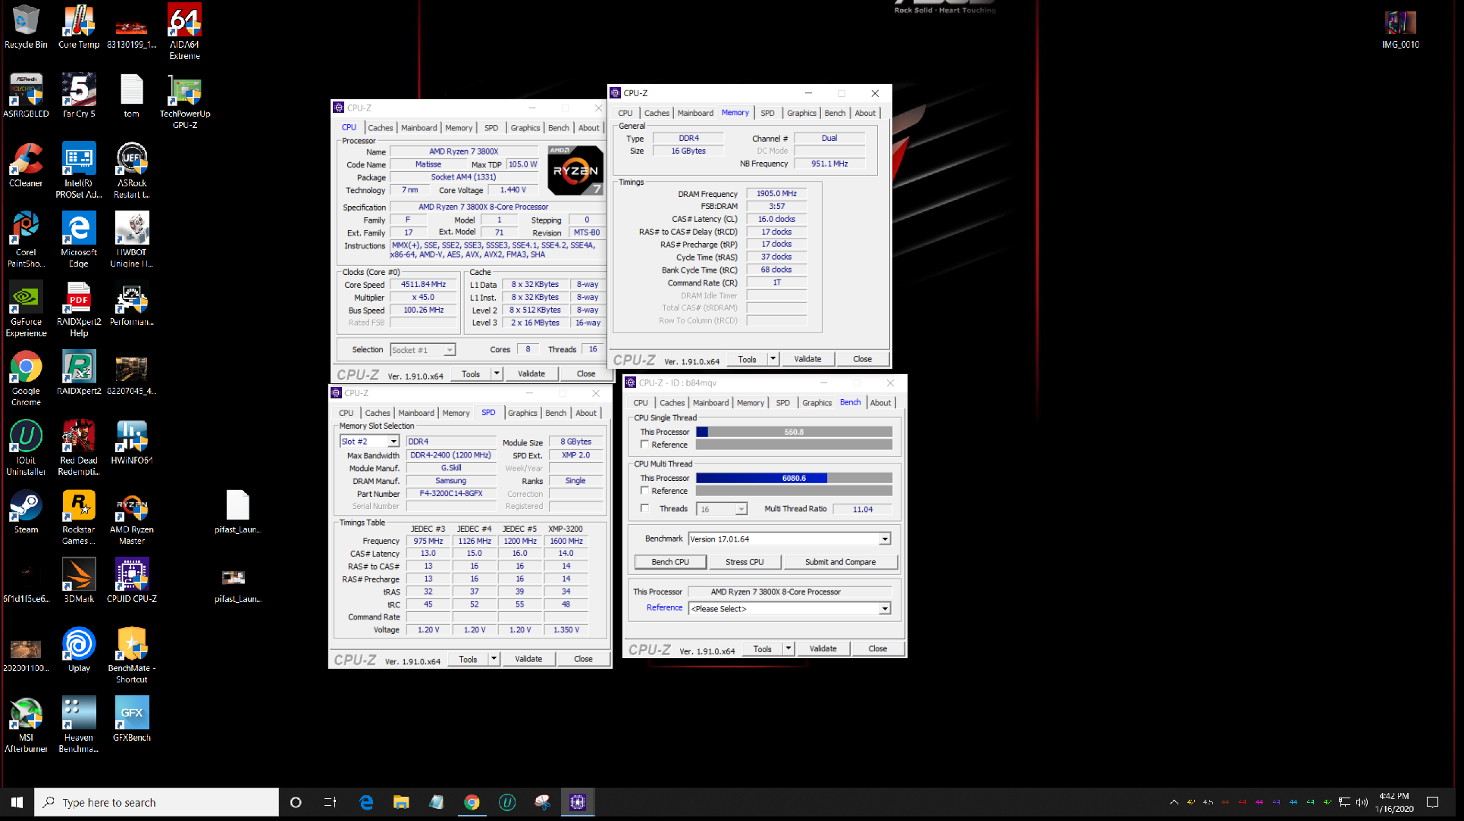Launch Red Dead Redemption shortcut

coord(79,448)
